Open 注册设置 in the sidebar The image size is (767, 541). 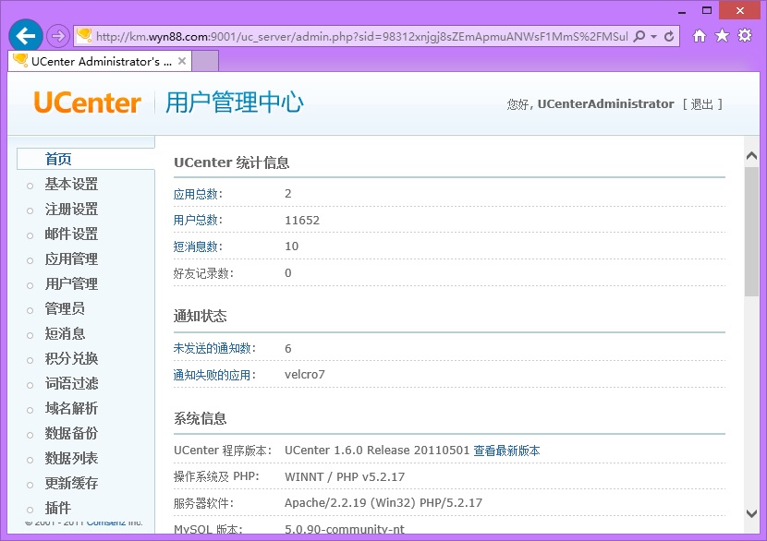tap(71, 210)
